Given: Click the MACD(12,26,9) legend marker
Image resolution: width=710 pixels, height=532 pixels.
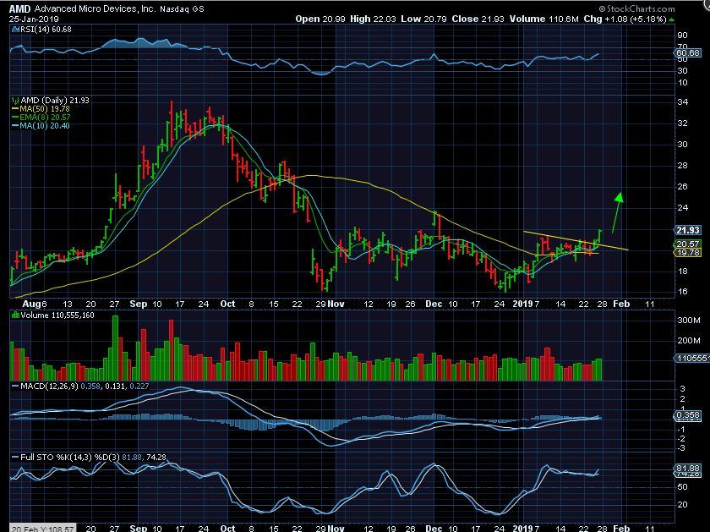Looking at the screenshot, I should [13, 386].
